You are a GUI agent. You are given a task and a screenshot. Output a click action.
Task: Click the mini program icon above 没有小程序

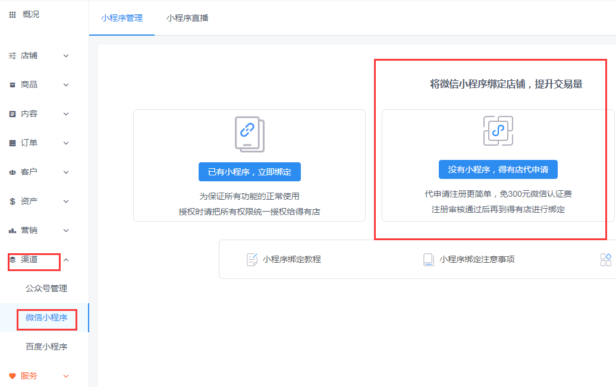498,131
